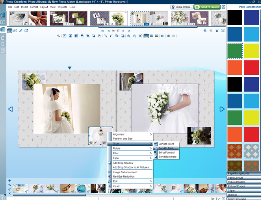This screenshot has width=262, height=200.
Task: Open the Home icon in left sidebar
Action: click(x=3, y=15)
